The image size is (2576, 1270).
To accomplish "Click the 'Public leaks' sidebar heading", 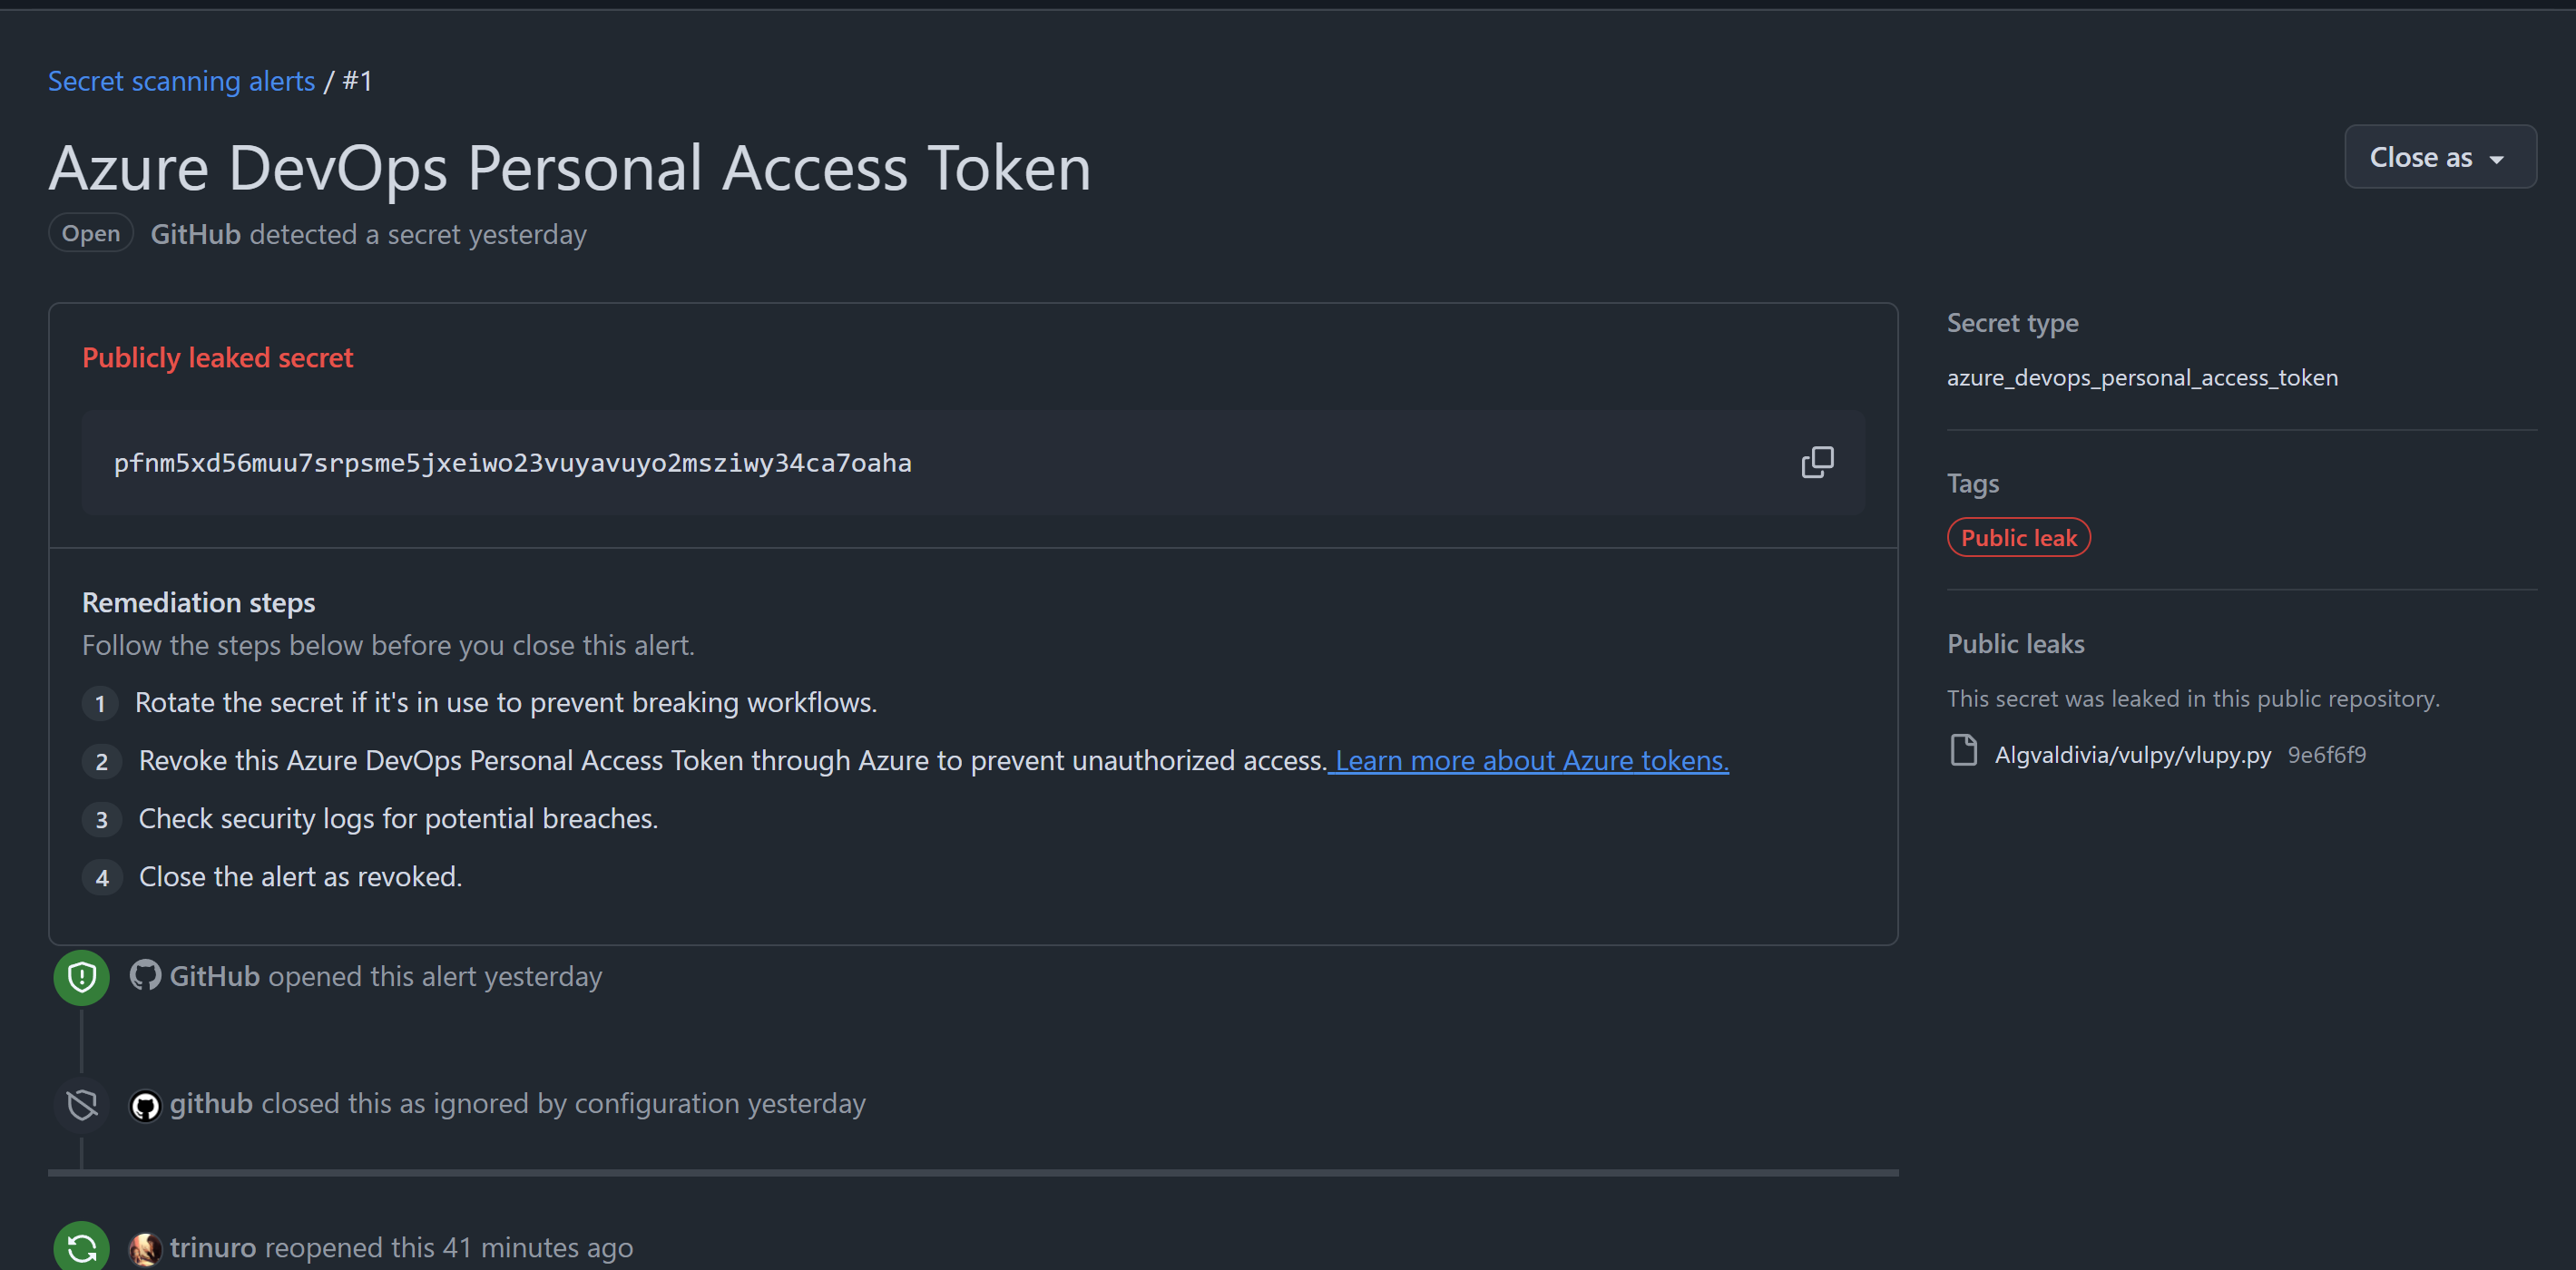I will pos(2016,644).
